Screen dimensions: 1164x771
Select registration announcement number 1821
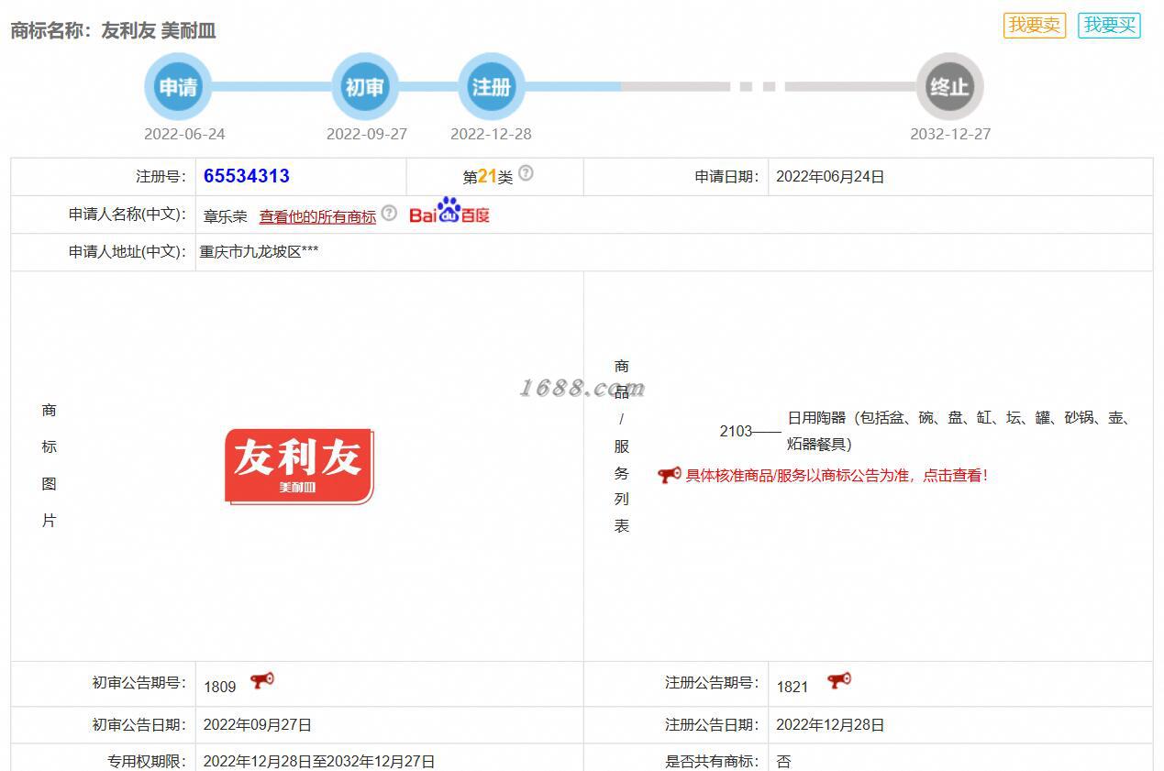coord(793,687)
